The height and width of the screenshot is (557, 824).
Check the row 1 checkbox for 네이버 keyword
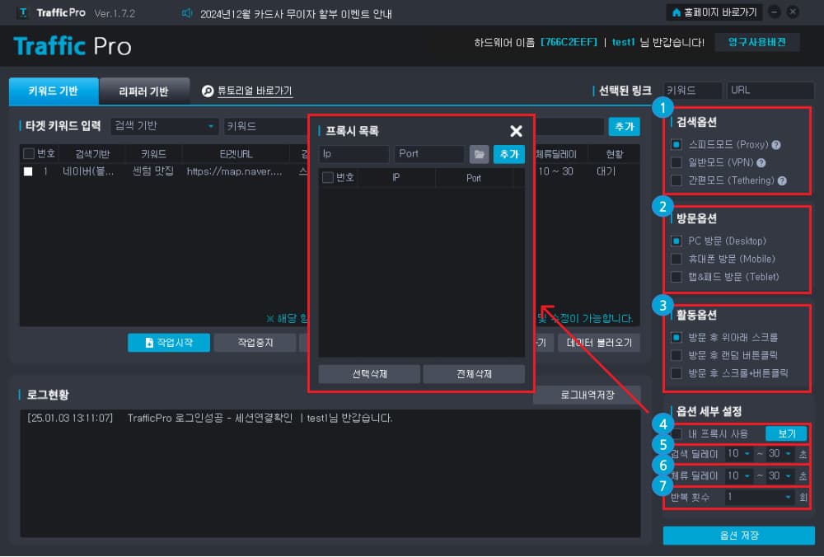[x=28, y=171]
